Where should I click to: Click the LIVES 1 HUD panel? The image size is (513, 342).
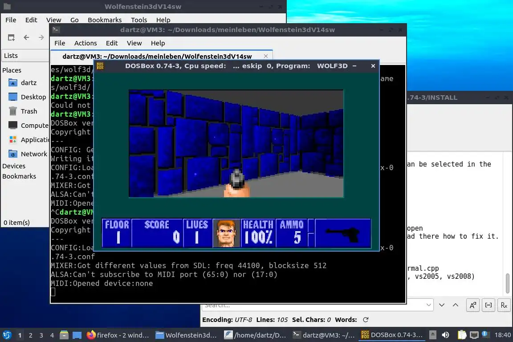tap(197, 233)
